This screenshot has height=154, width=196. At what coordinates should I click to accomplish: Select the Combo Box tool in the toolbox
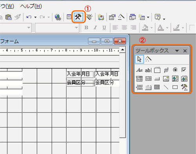pyautogui.click(x=140, y=79)
